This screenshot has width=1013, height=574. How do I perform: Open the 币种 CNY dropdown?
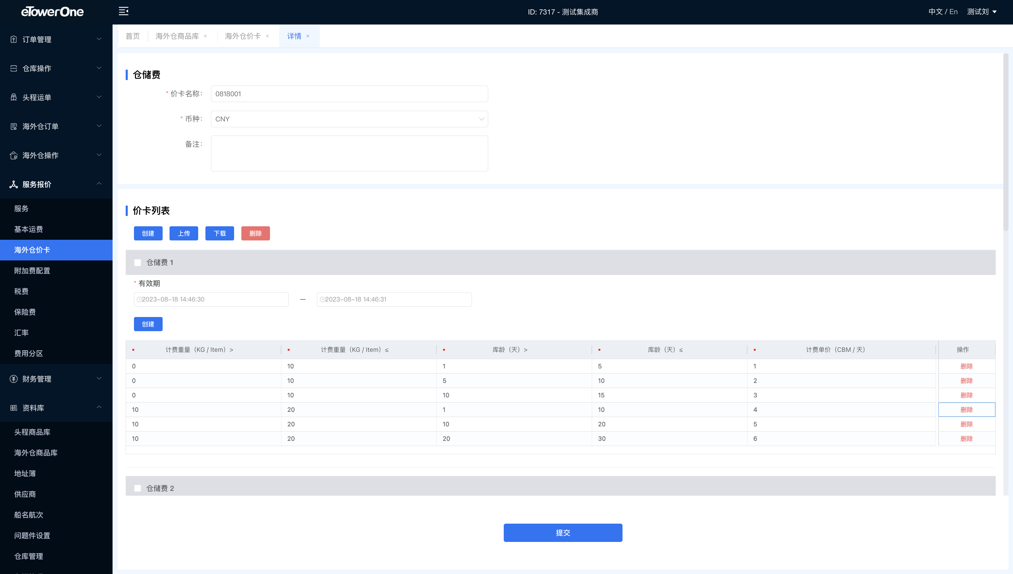[x=349, y=119]
